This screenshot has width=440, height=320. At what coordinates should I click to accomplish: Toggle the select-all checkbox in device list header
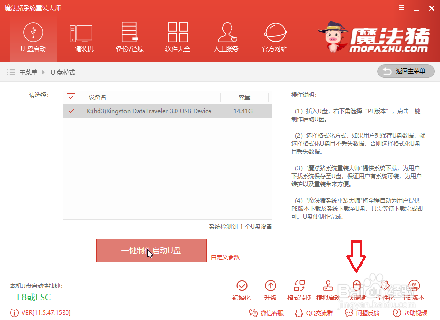point(72,97)
